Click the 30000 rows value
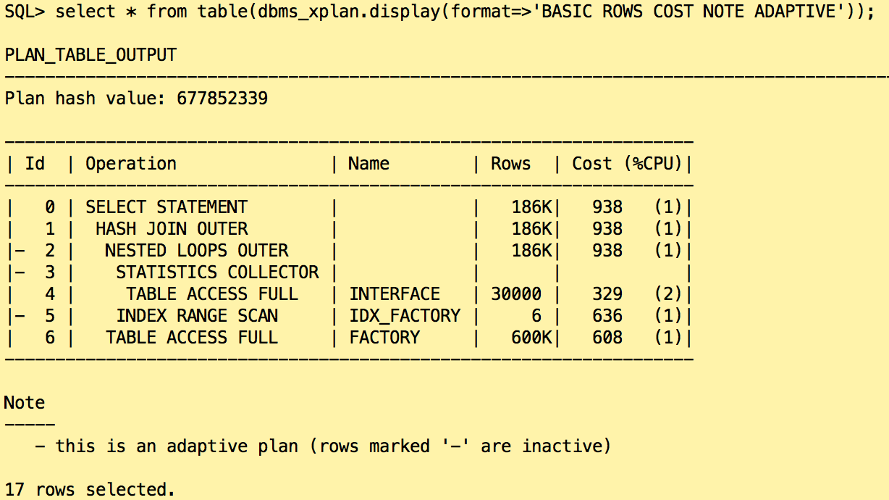This screenshot has height=500, width=889. click(x=516, y=294)
